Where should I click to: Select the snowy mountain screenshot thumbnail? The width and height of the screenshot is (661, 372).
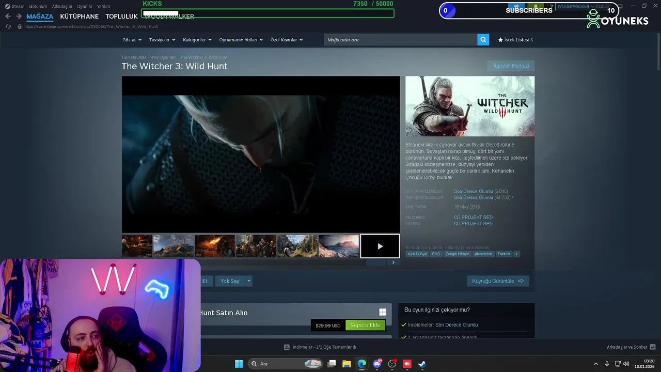coord(339,246)
